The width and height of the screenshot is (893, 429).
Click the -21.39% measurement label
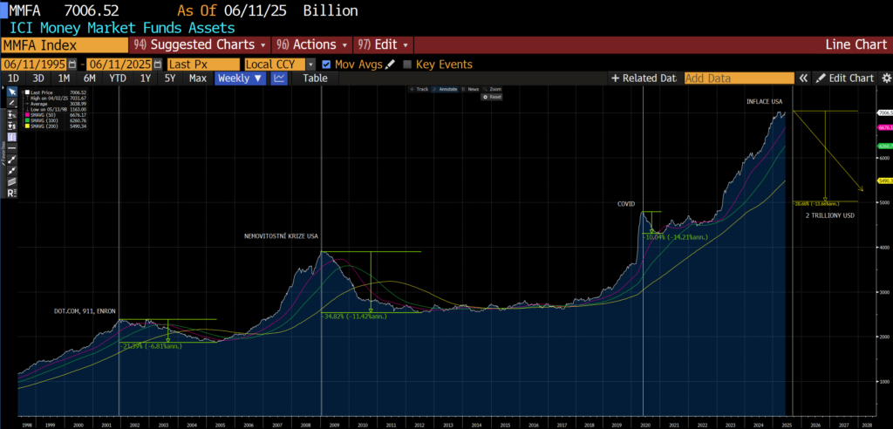coord(151,345)
